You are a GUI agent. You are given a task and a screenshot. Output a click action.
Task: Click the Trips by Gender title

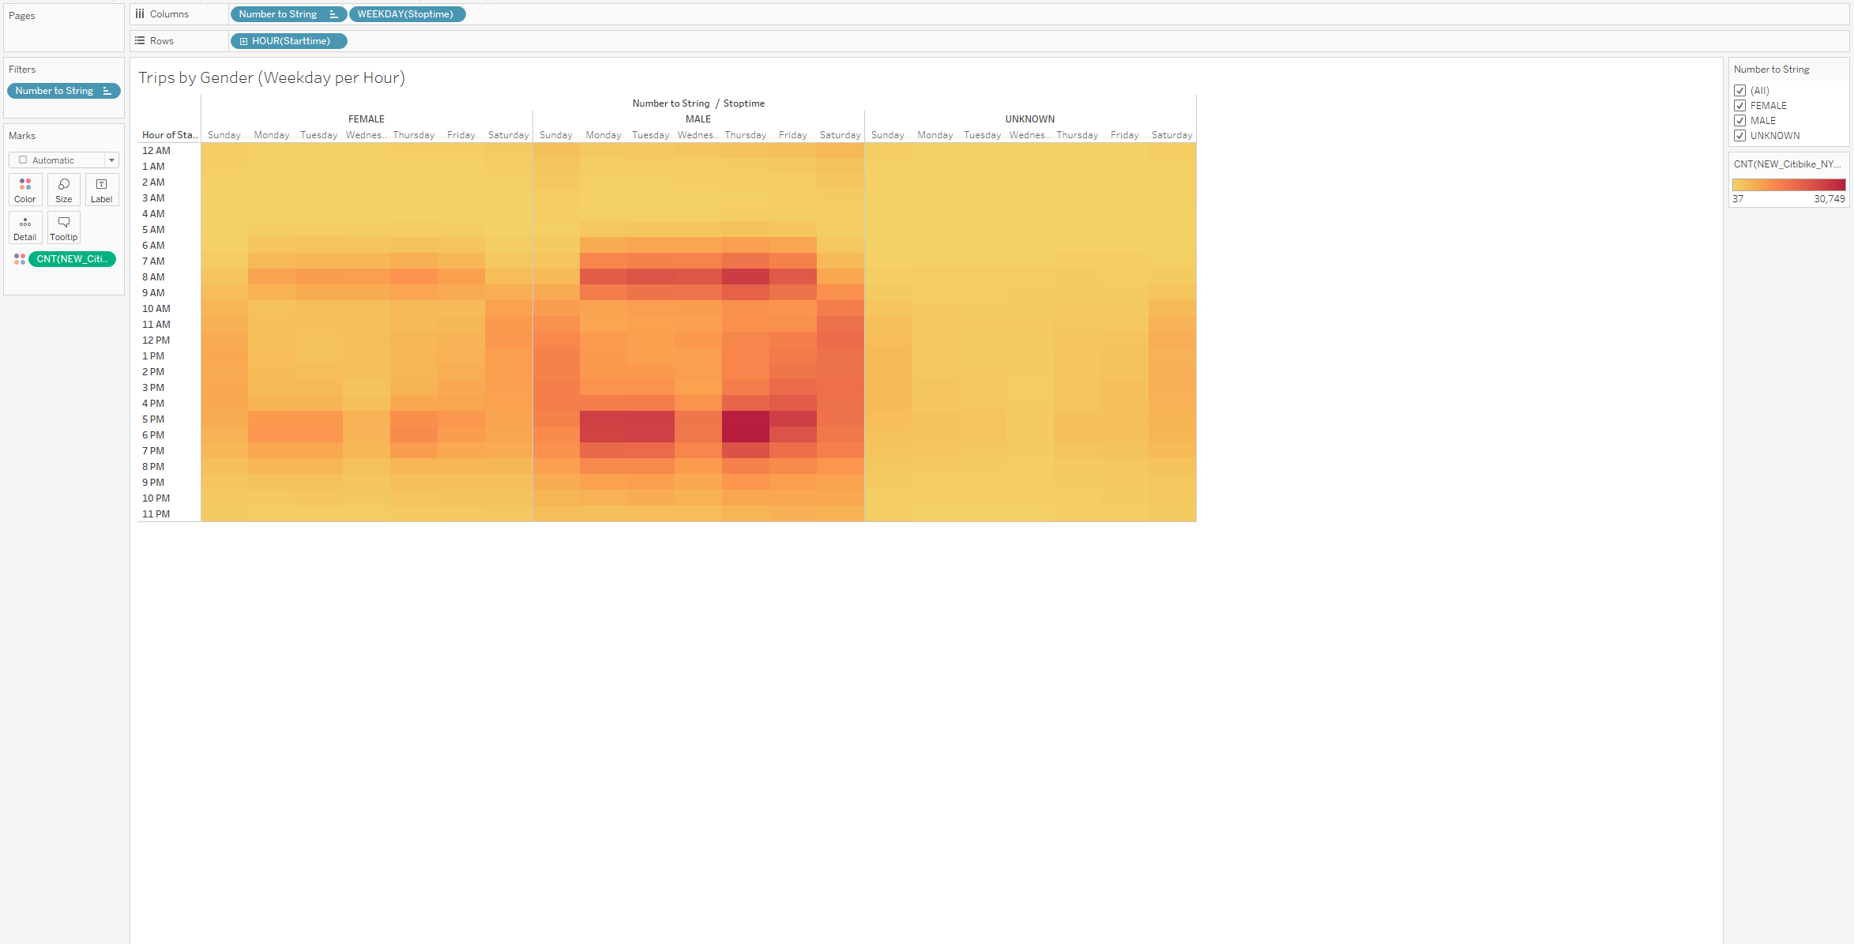272,77
